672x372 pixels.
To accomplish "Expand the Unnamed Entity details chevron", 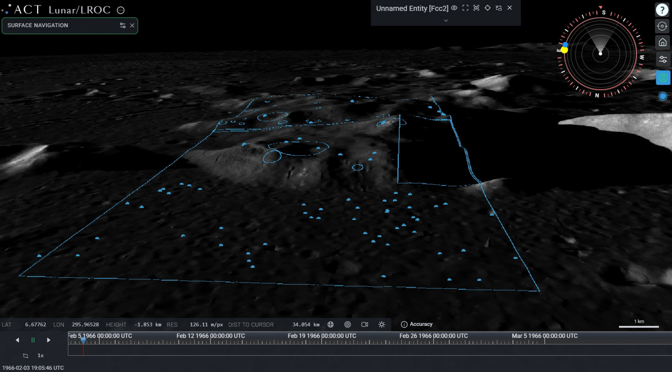I will click(446, 20).
